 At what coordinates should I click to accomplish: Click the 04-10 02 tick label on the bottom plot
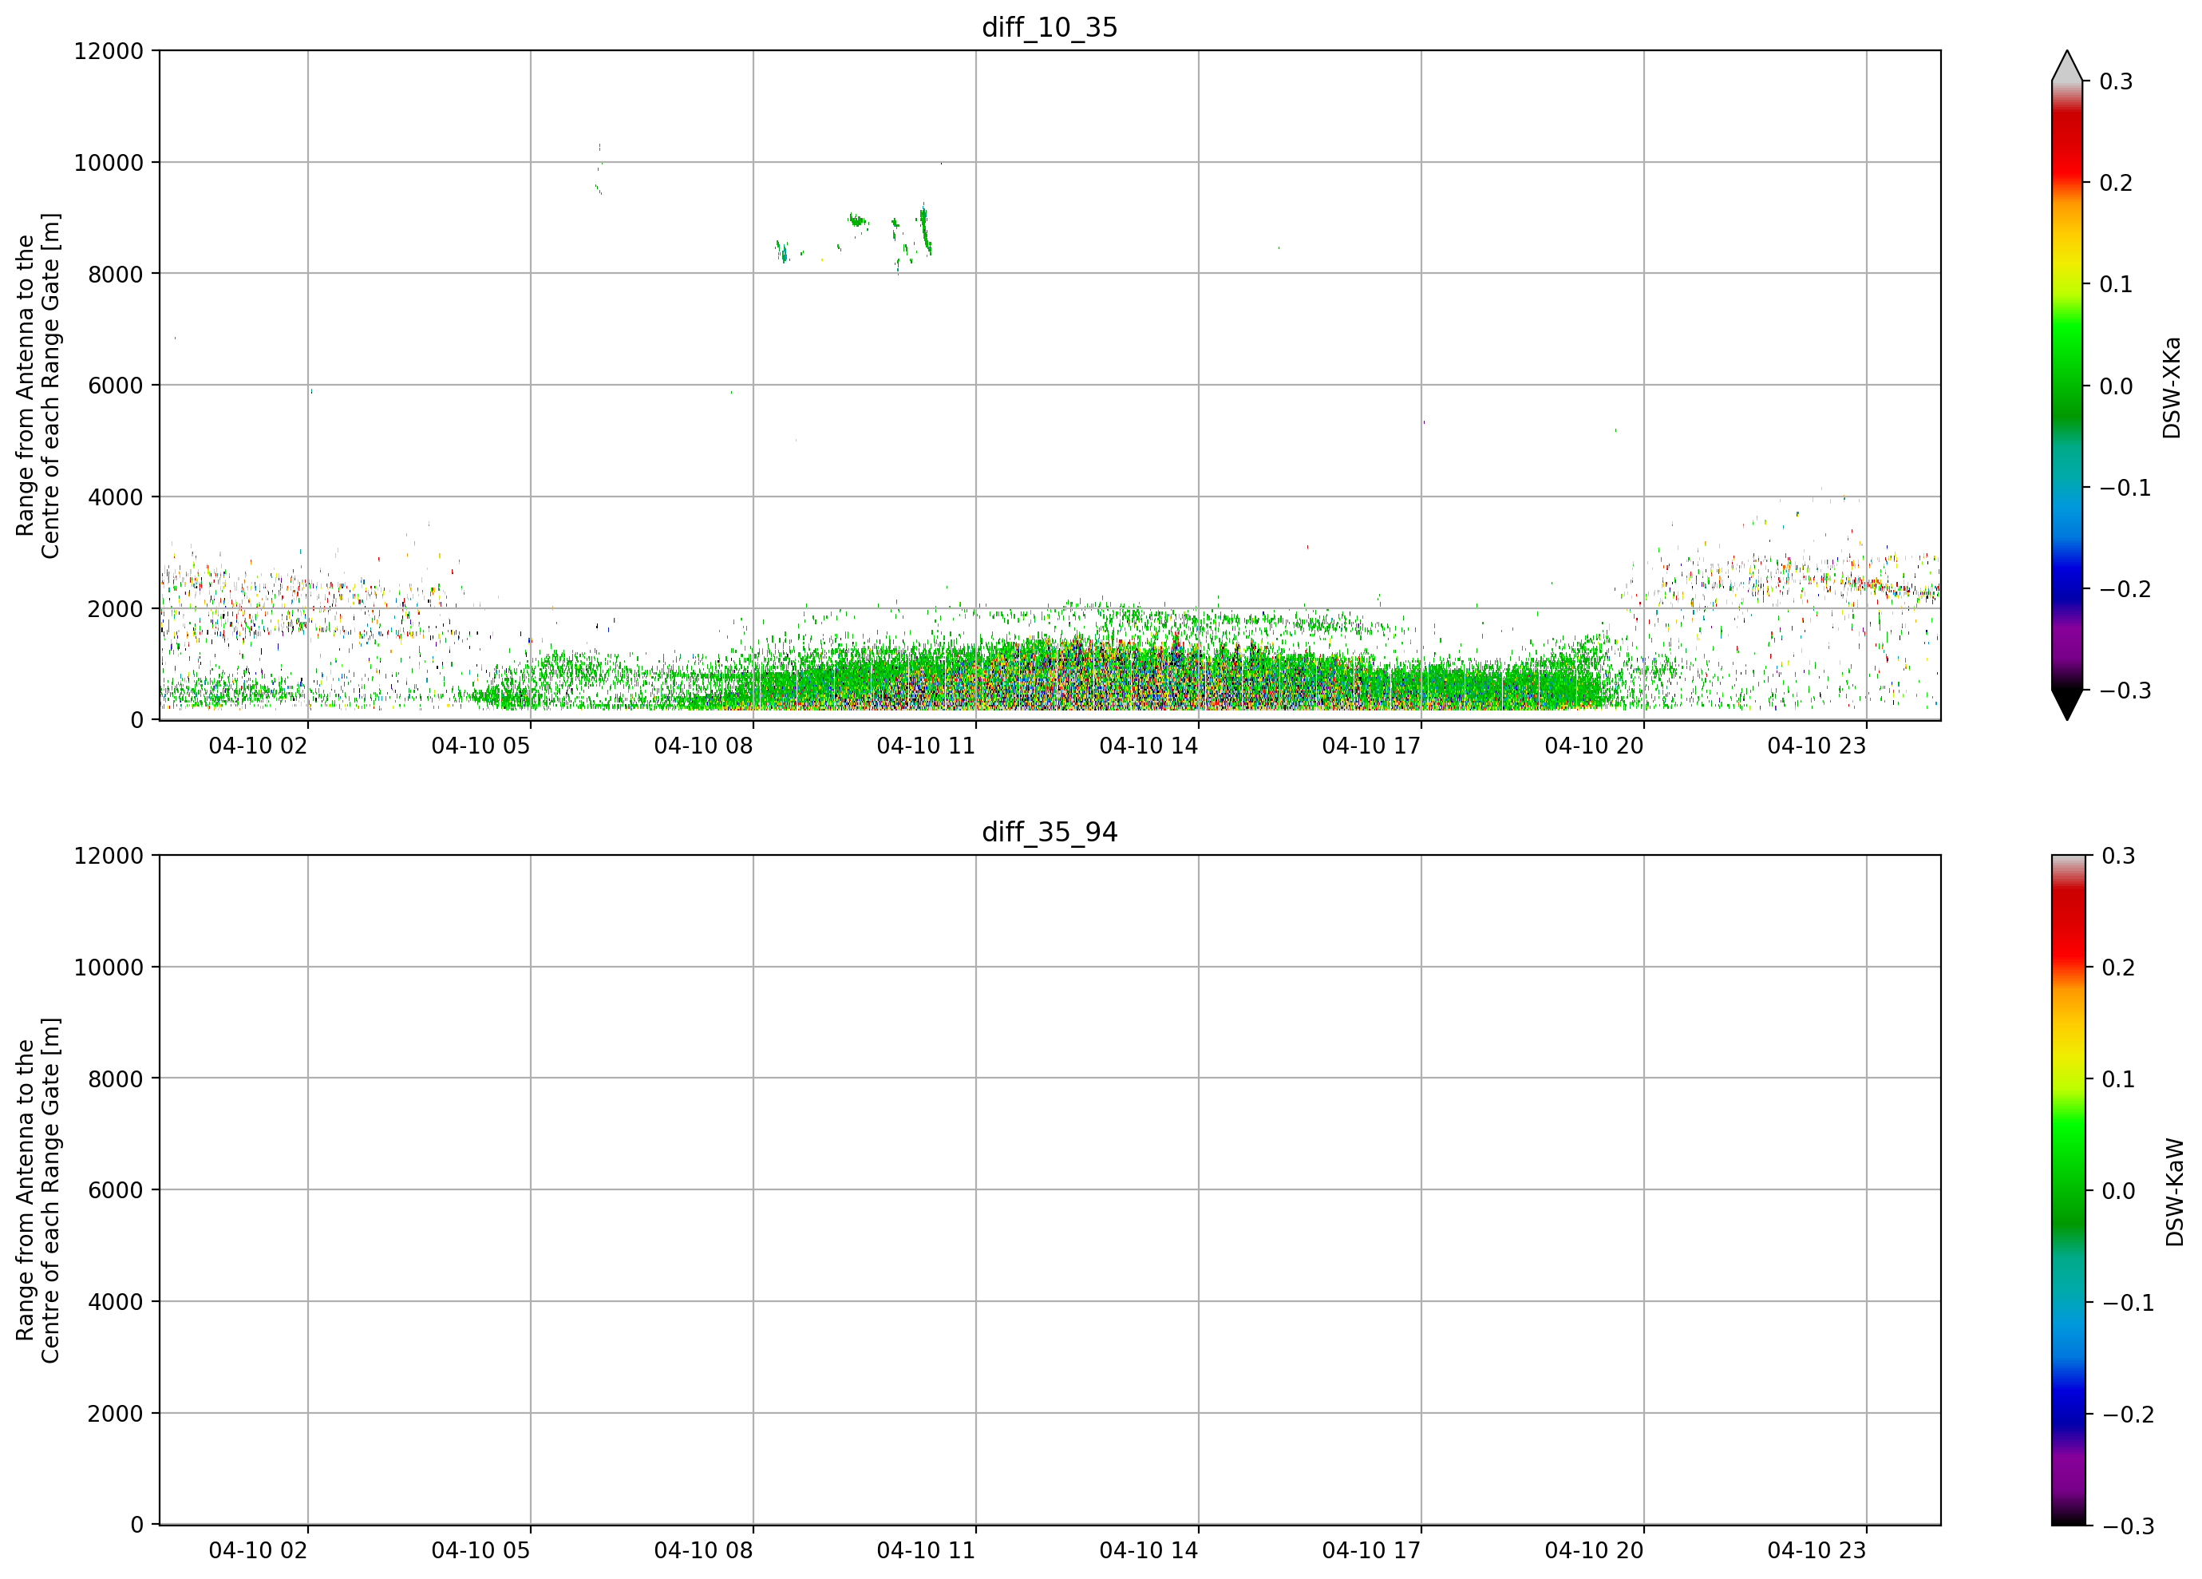257,1551
